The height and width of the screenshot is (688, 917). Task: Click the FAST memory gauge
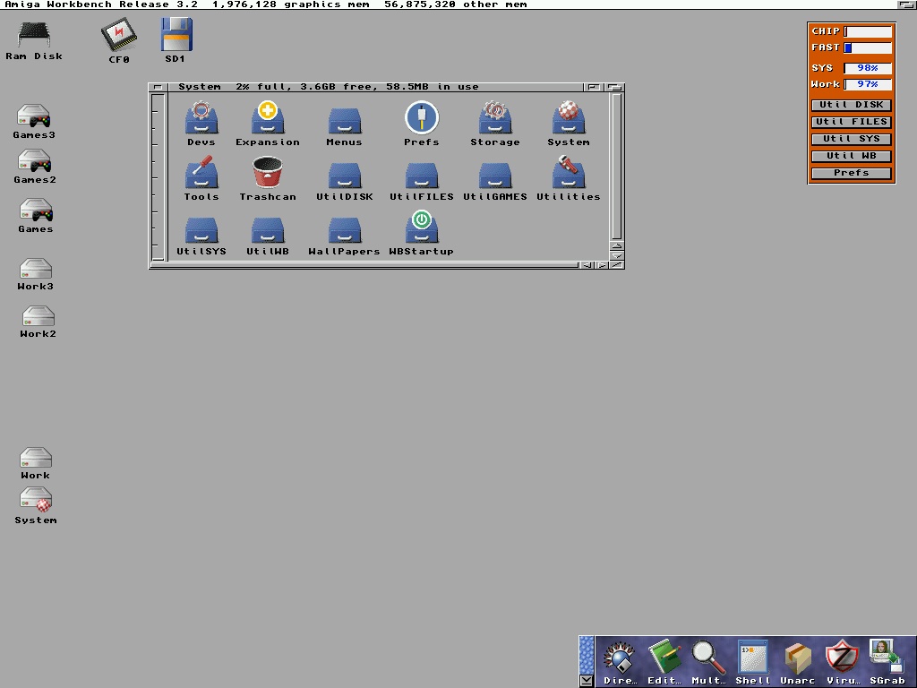coord(868,48)
